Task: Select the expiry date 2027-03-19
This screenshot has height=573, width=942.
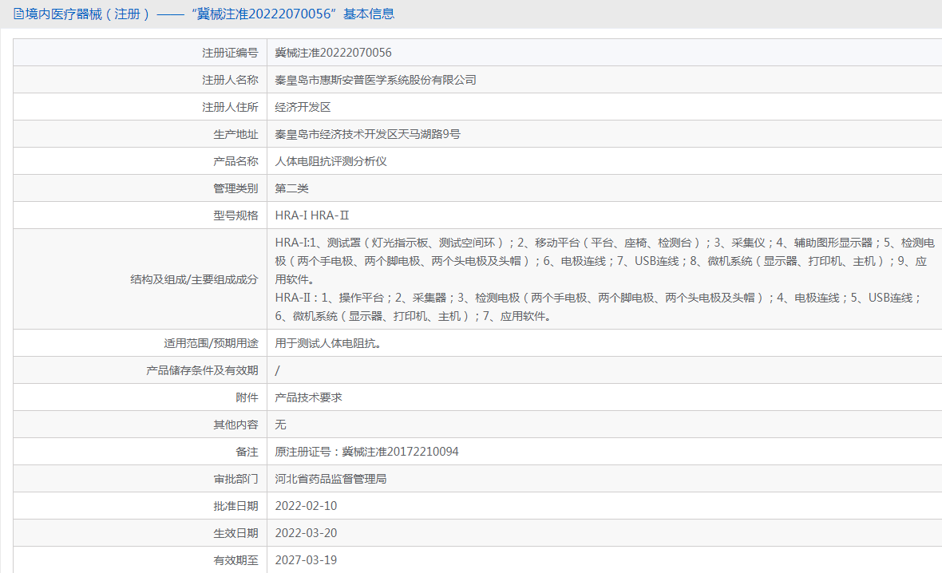Action: tap(306, 559)
